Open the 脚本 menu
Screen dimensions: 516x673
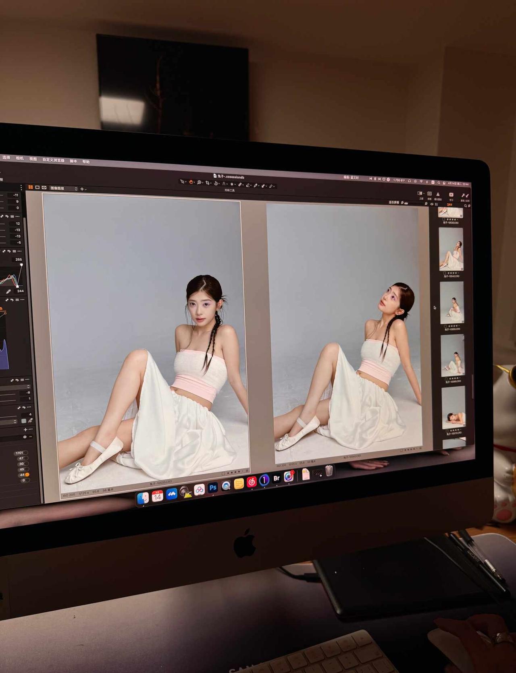pos(73,161)
